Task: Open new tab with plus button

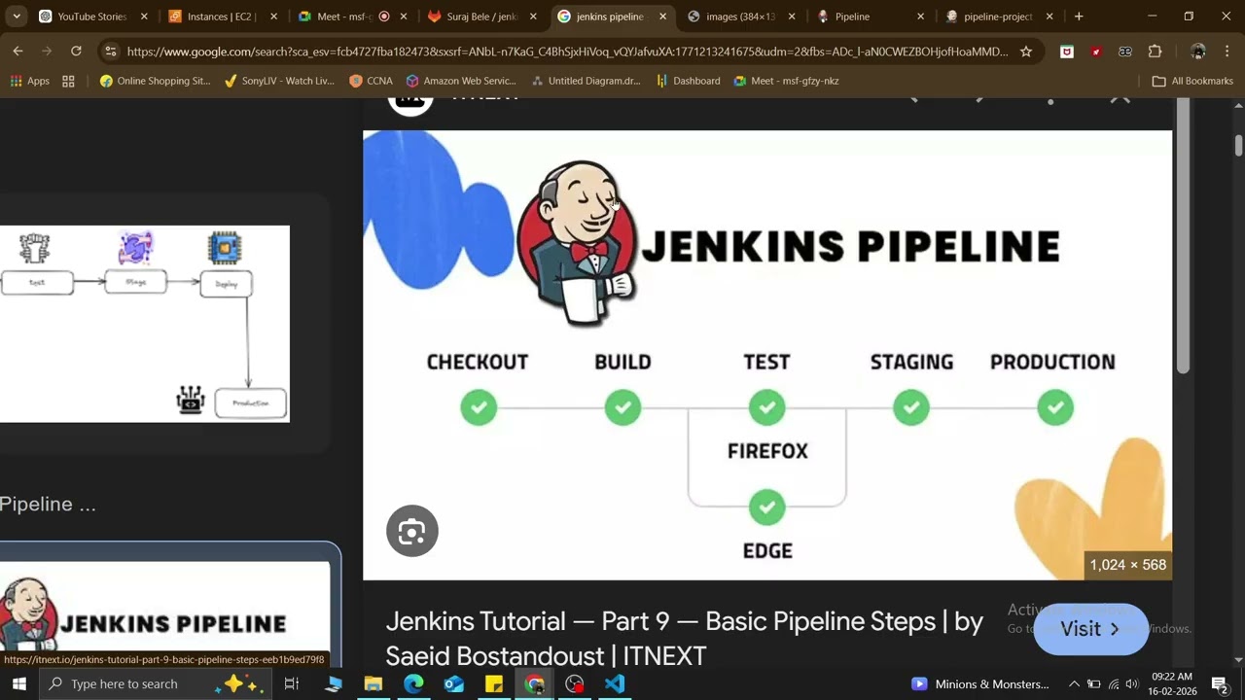Action: click(x=1079, y=17)
